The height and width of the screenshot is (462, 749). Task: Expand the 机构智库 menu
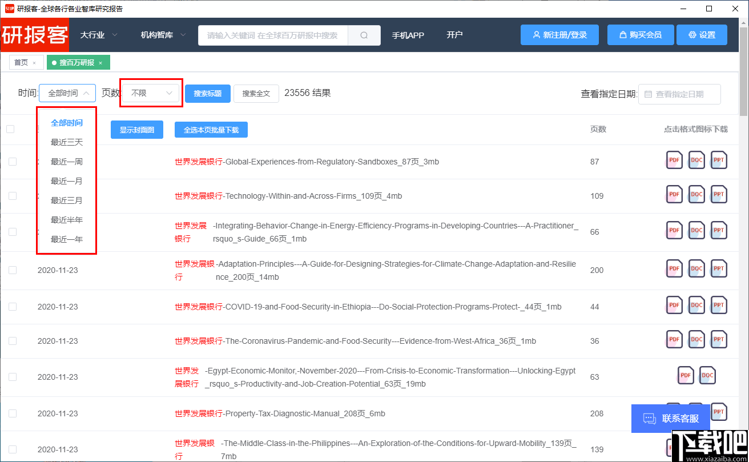(x=163, y=35)
